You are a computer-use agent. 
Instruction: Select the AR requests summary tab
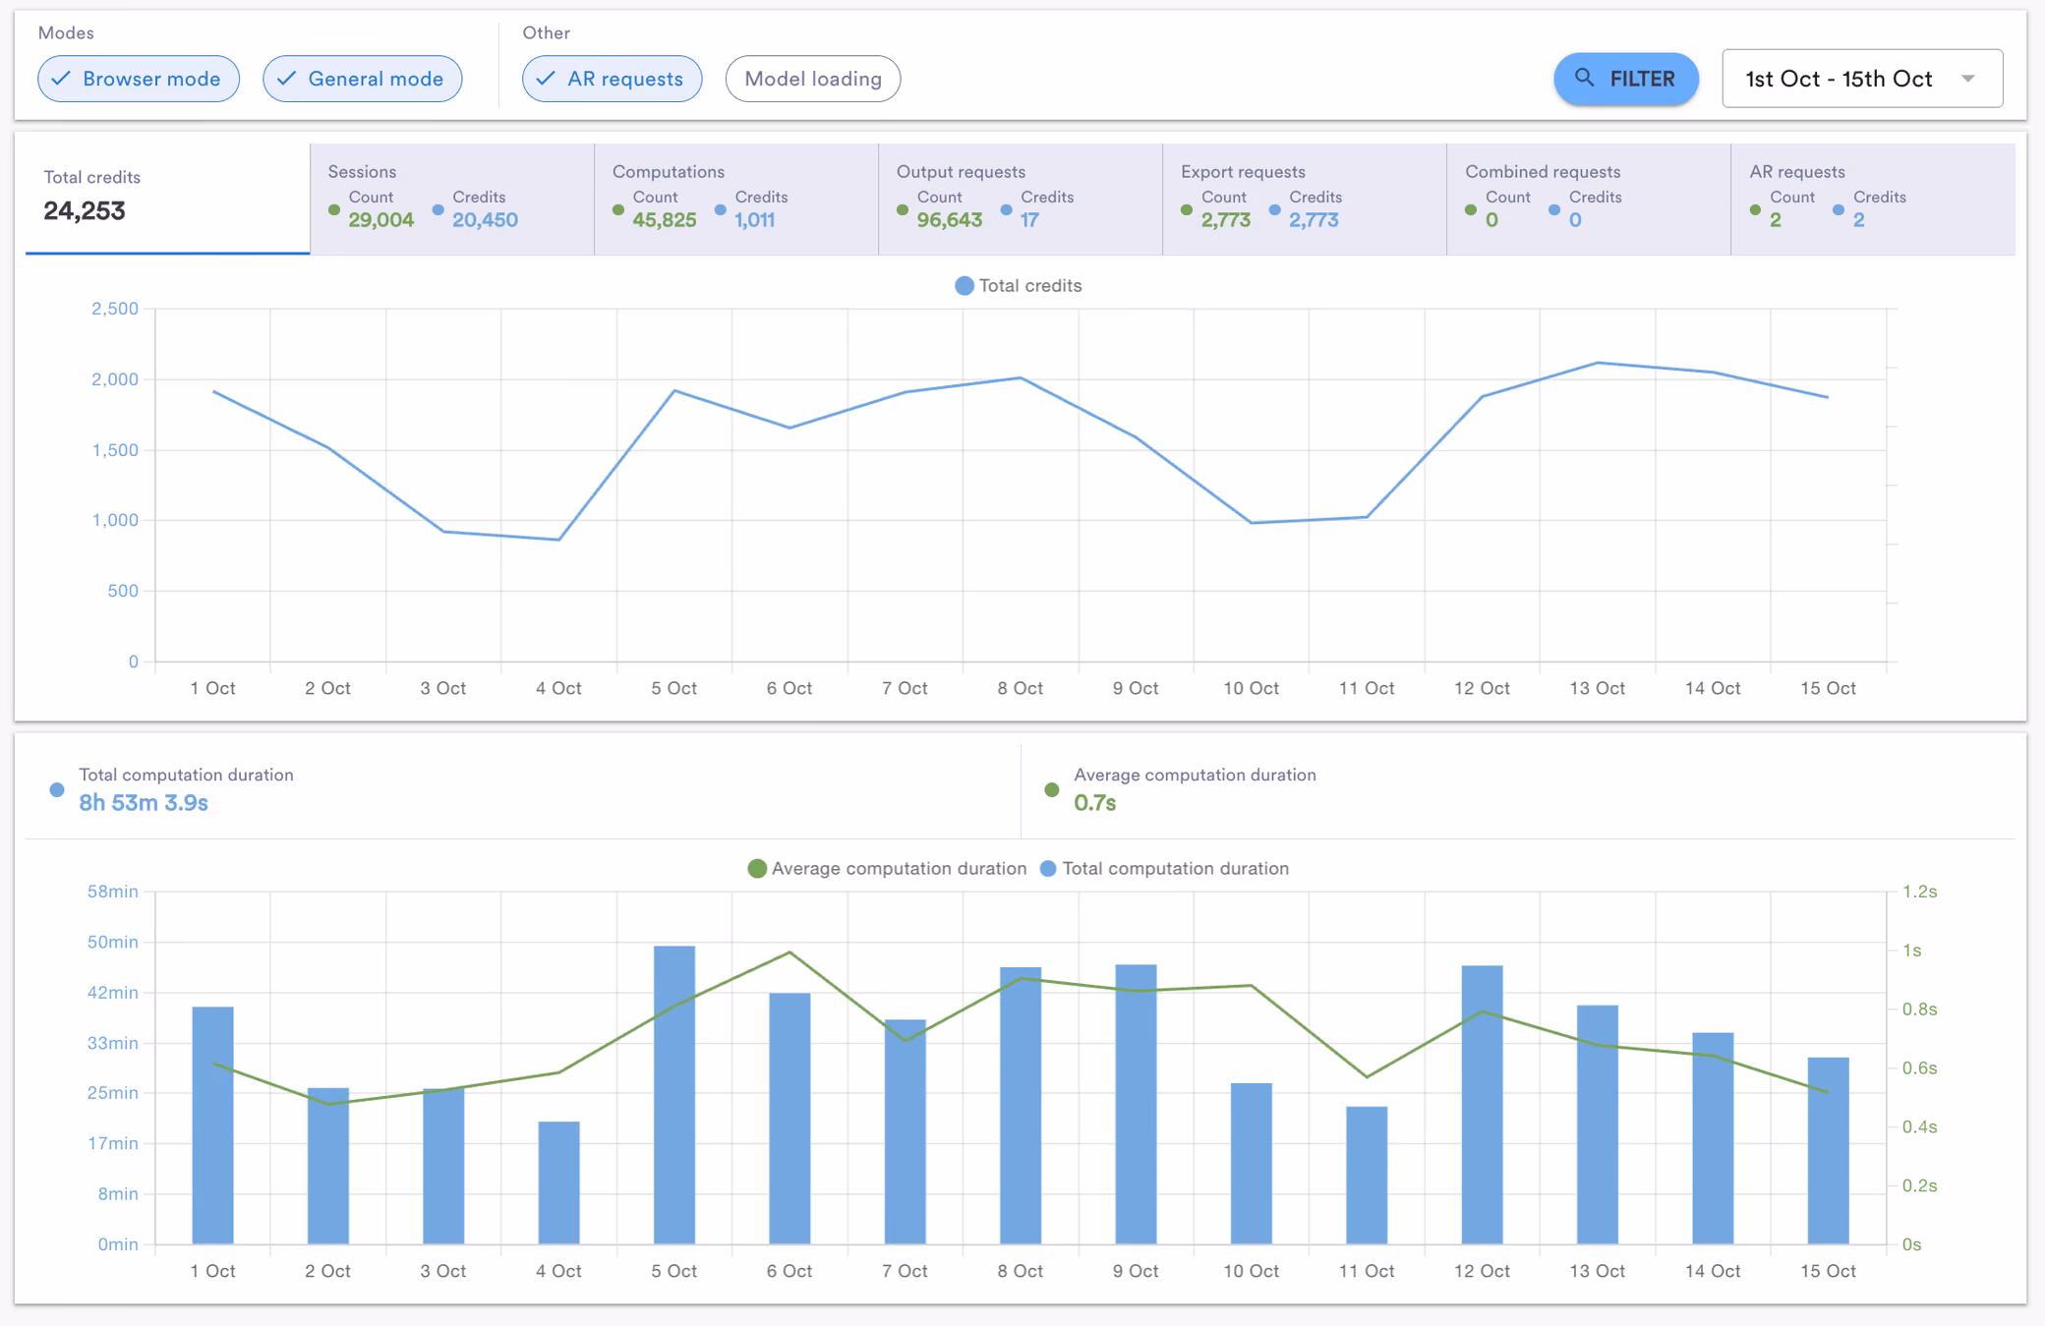1873,199
